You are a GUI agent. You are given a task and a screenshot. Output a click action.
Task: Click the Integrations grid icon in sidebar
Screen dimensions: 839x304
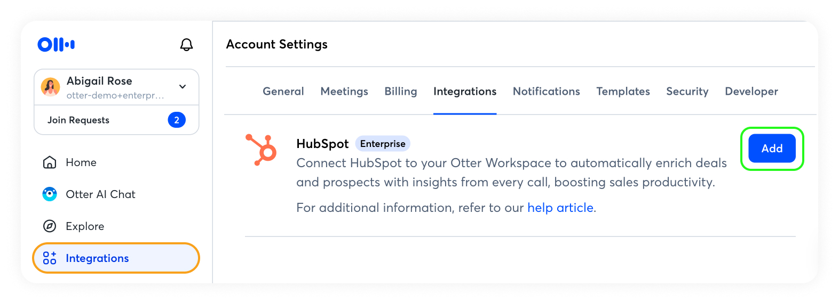tap(50, 258)
